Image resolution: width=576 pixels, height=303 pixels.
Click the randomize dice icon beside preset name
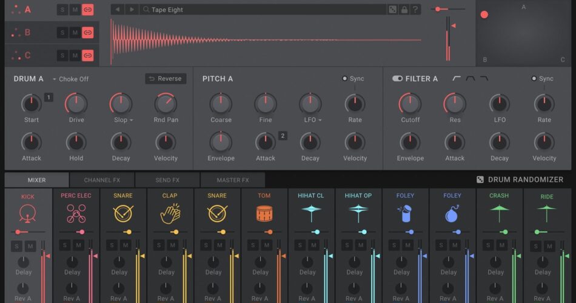tap(393, 10)
